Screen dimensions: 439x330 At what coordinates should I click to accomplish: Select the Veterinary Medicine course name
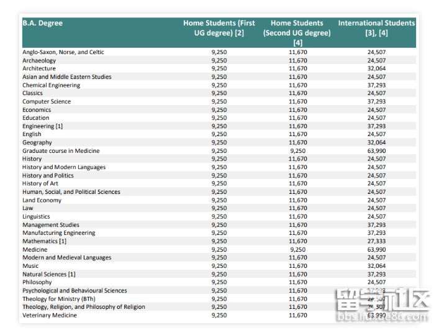pos(50,315)
